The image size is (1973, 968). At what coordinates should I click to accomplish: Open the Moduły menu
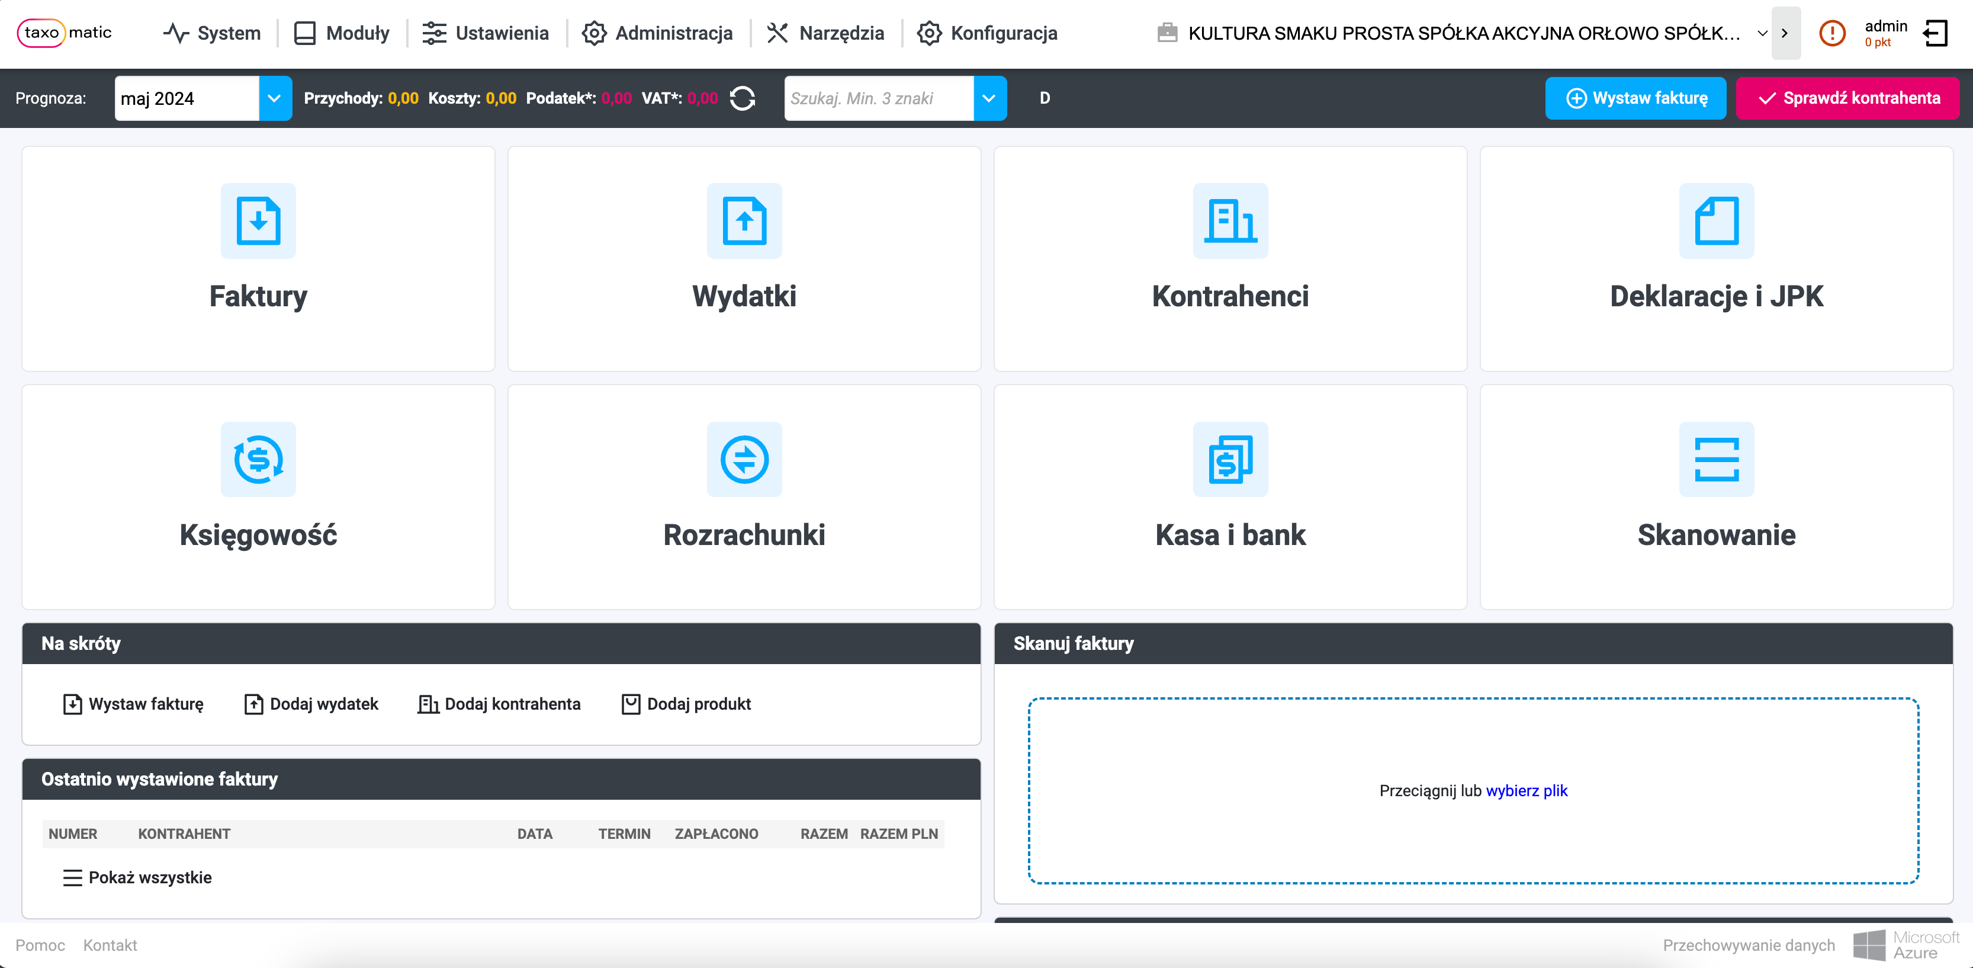tap(342, 33)
